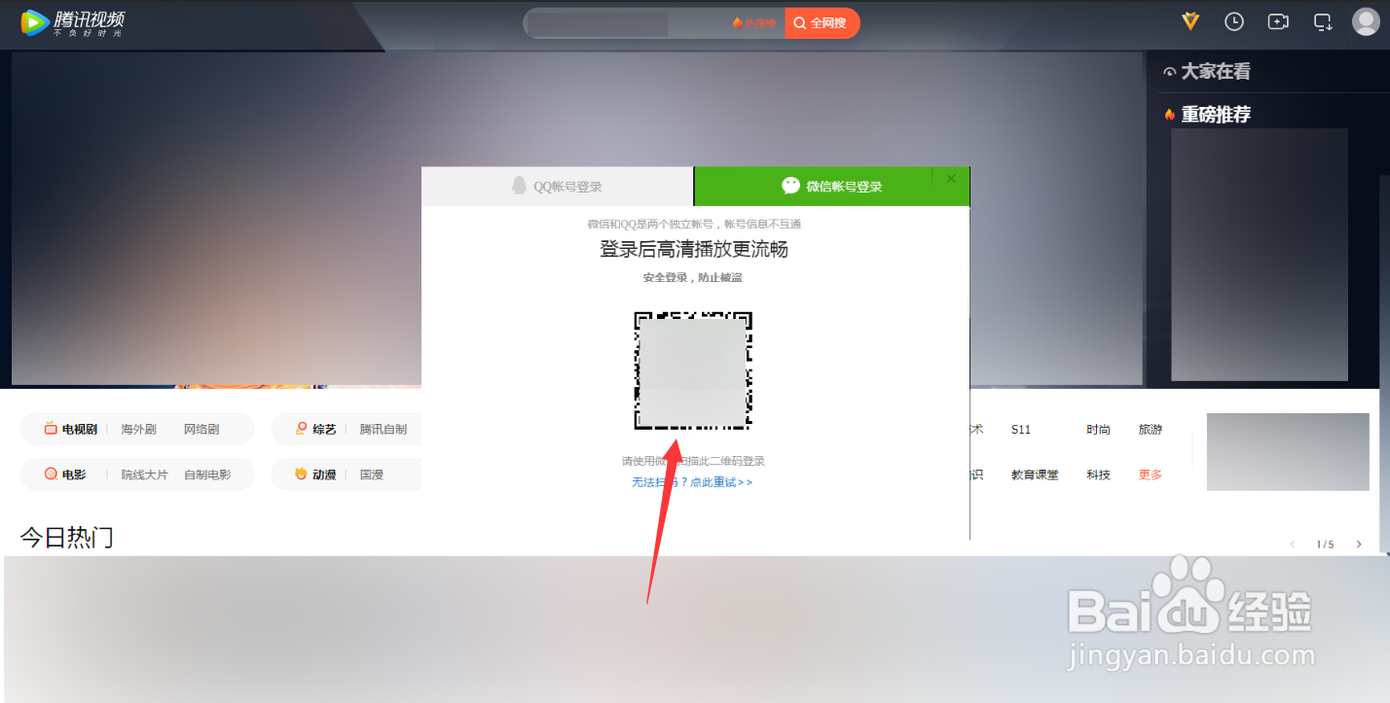This screenshot has height=703, width=1390.
Task: Expand 更多 channels
Action: point(1151,475)
